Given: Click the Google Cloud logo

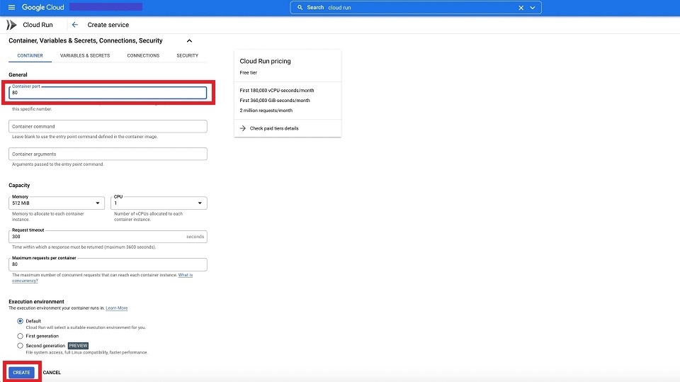Looking at the screenshot, I should (x=42, y=8).
